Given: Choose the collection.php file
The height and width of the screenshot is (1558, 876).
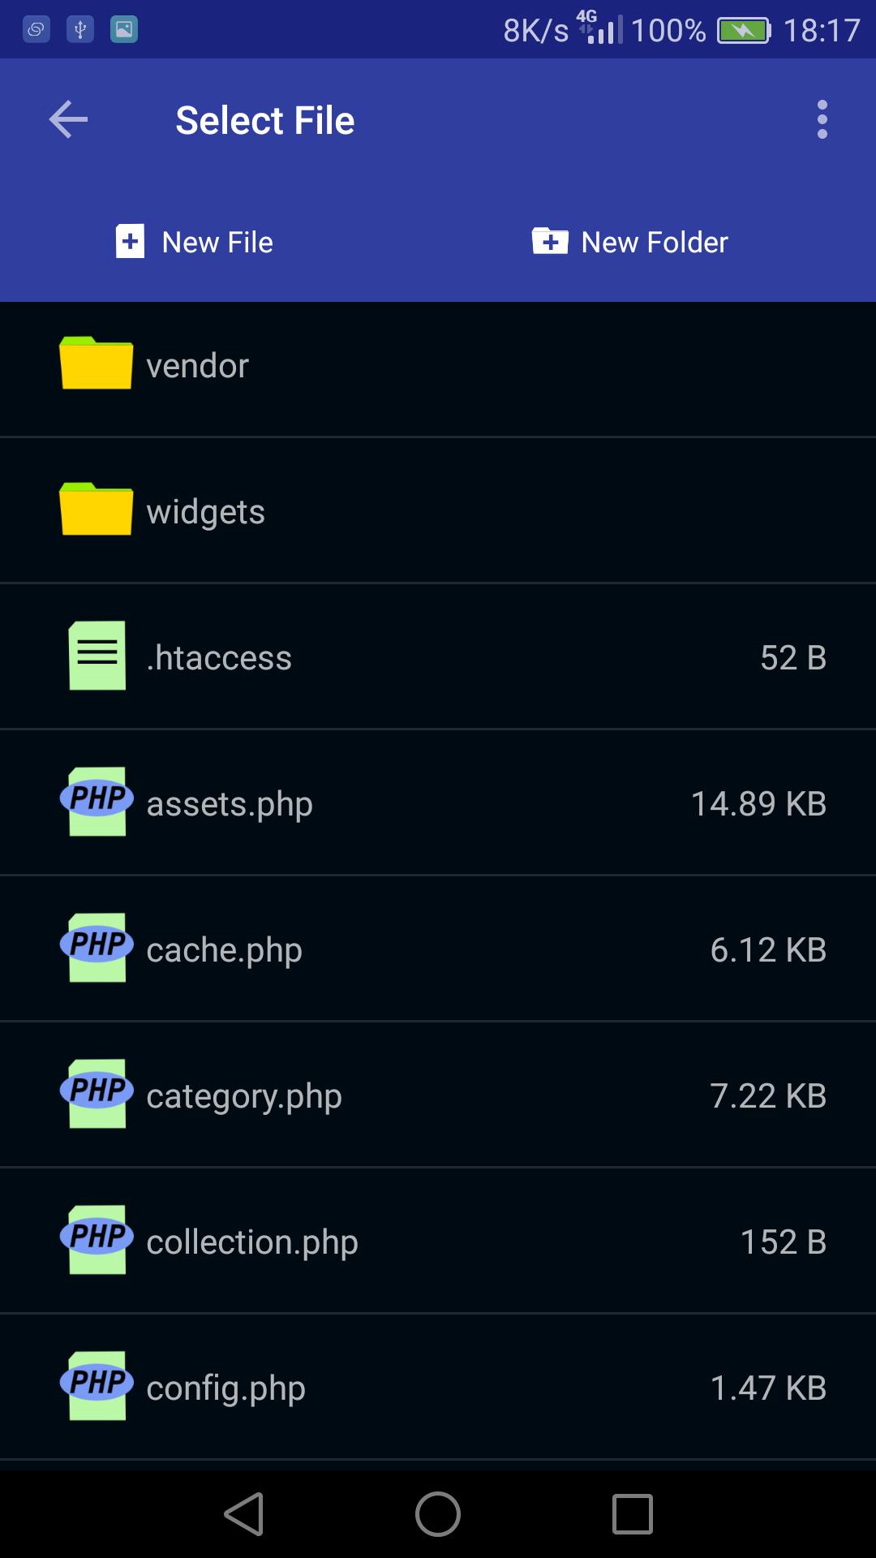Looking at the screenshot, I should tap(438, 1241).
